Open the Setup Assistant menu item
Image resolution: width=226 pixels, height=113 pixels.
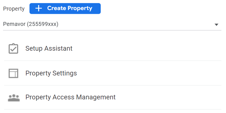pos(49,49)
